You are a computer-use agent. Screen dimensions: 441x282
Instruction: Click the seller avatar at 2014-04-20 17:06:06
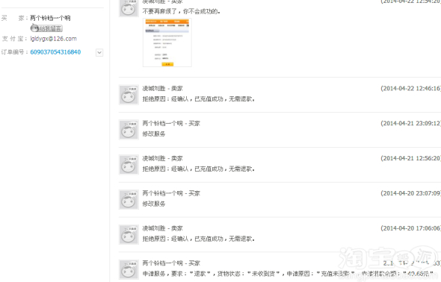129,234
